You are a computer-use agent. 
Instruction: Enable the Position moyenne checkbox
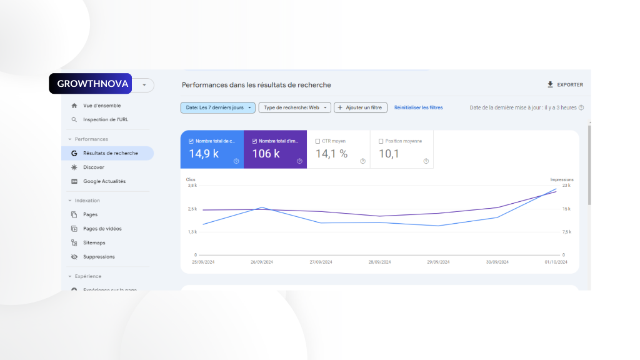[381, 141]
